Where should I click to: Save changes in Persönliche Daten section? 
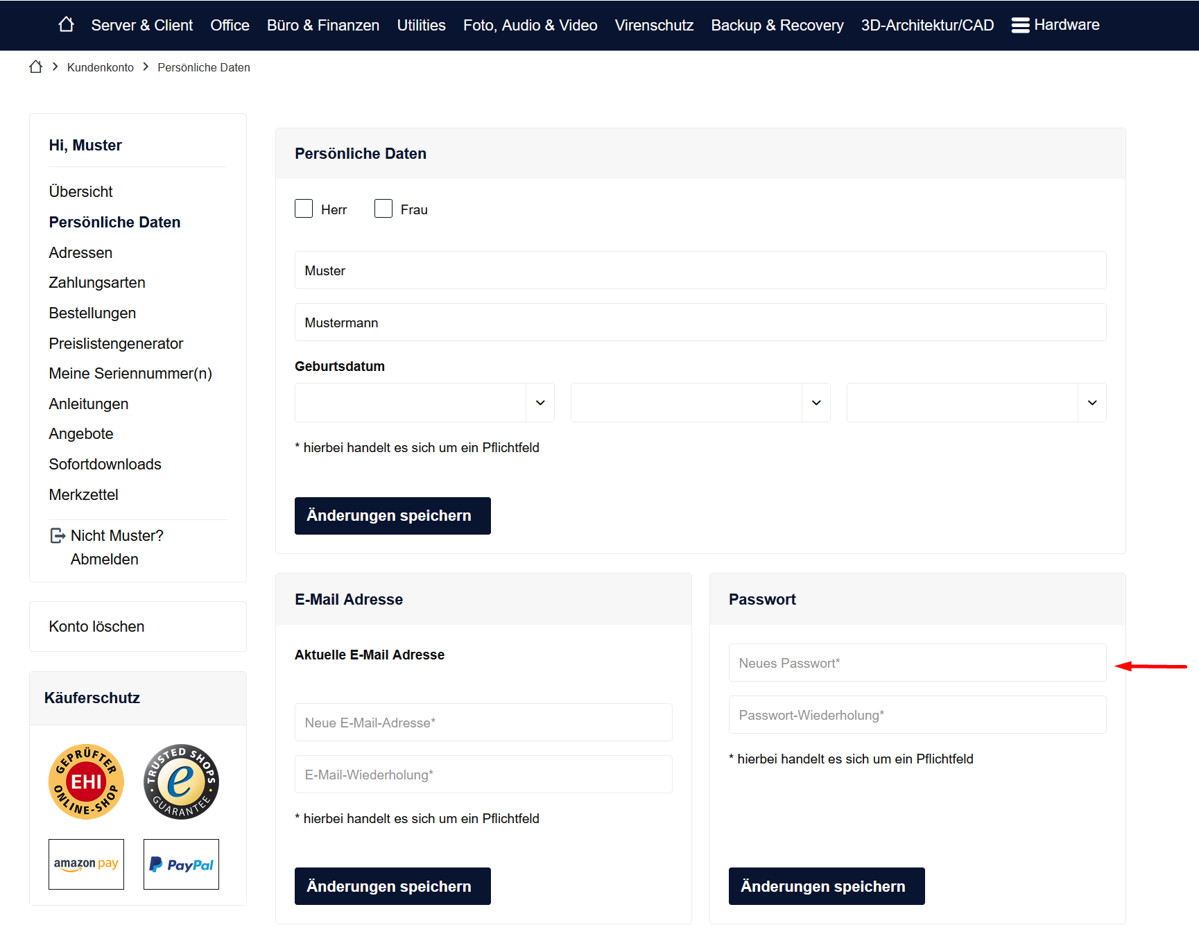pos(393,516)
